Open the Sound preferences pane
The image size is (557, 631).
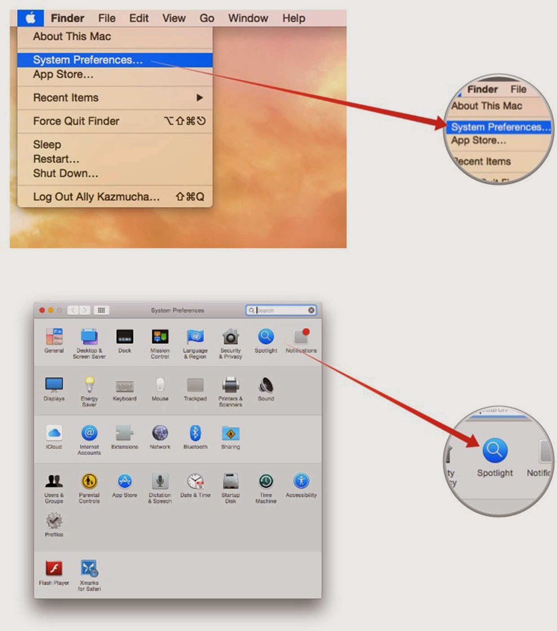click(266, 389)
